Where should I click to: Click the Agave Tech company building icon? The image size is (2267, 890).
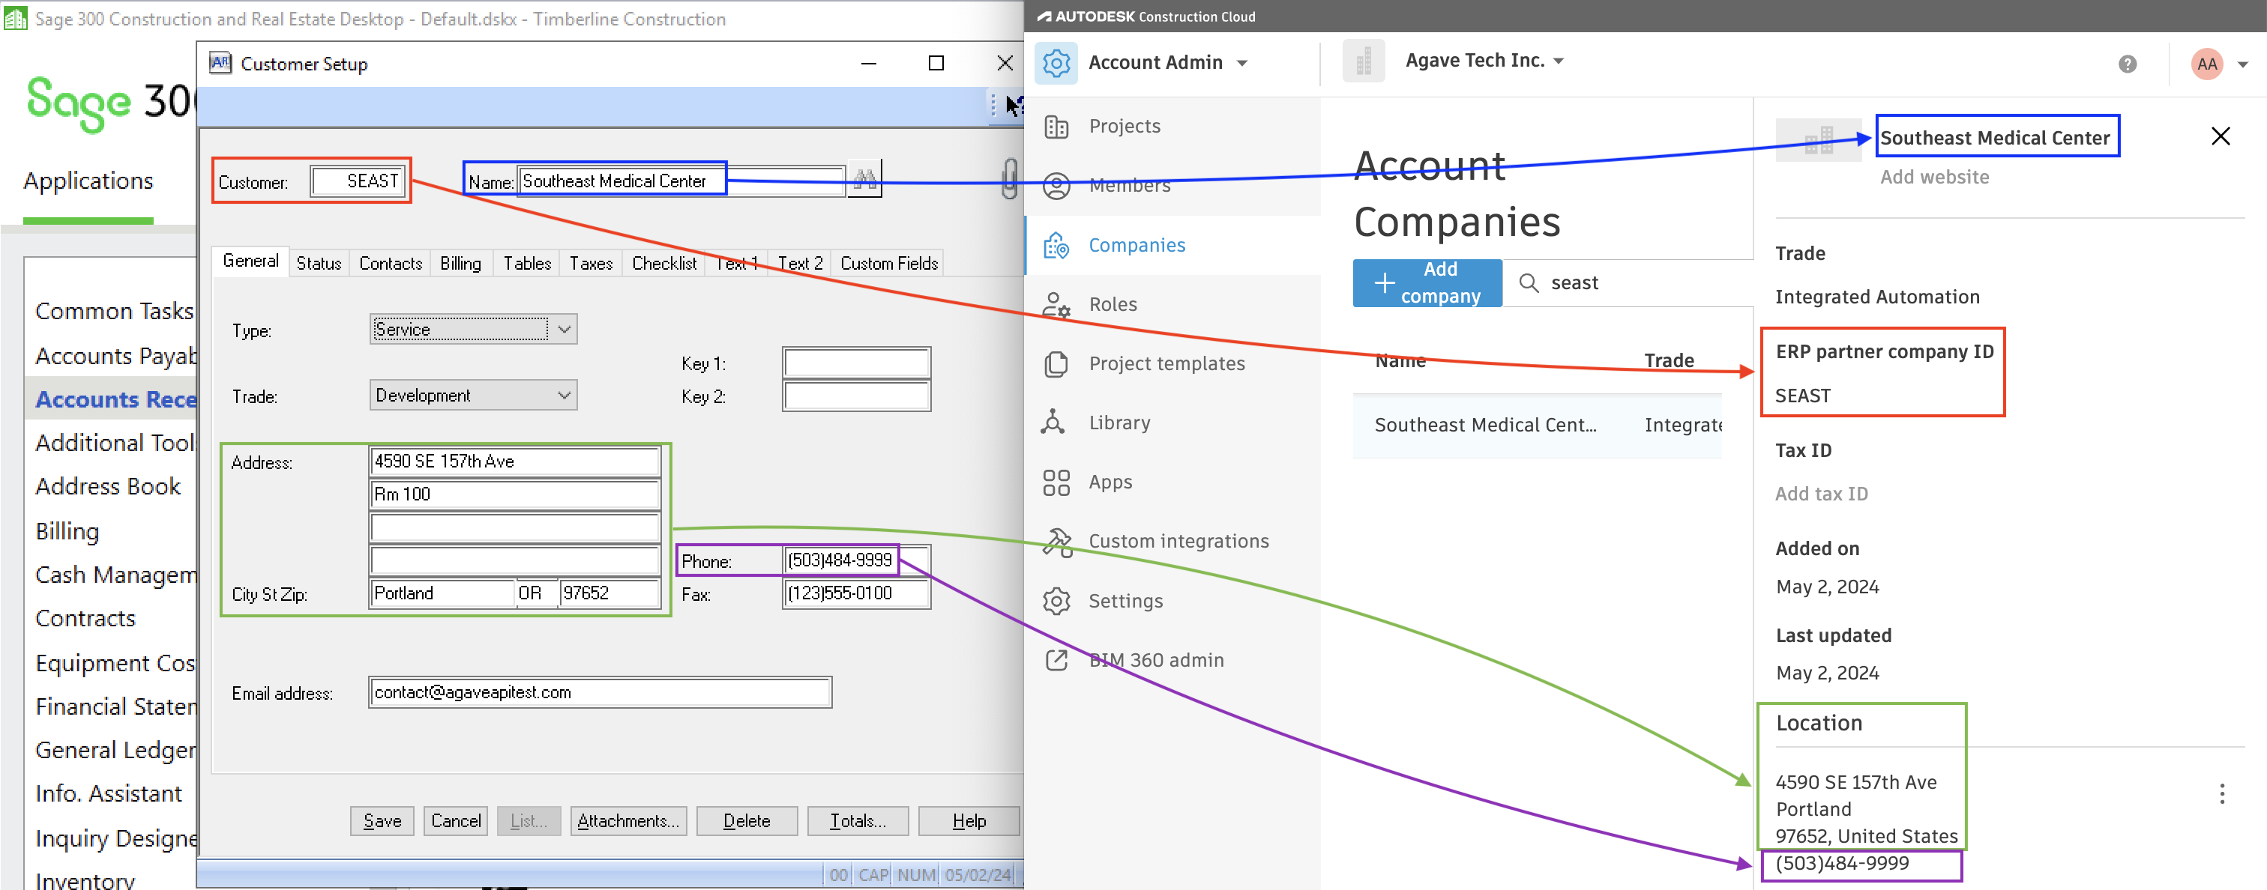[1363, 61]
